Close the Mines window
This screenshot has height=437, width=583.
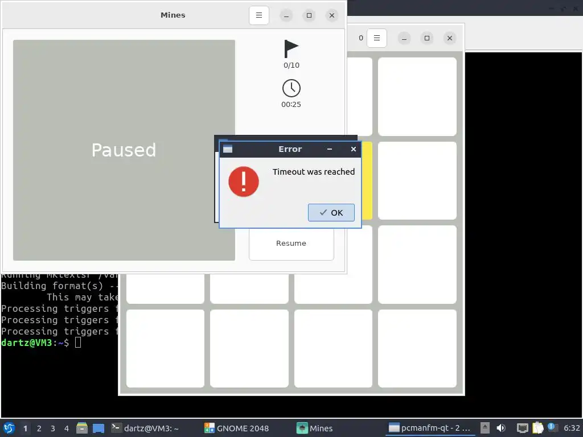click(x=332, y=15)
